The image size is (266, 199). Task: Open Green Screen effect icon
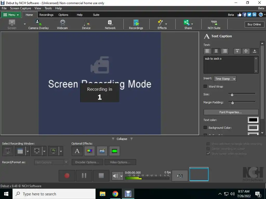point(115,151)
